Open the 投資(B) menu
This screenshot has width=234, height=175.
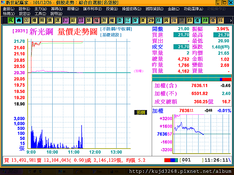112,9
